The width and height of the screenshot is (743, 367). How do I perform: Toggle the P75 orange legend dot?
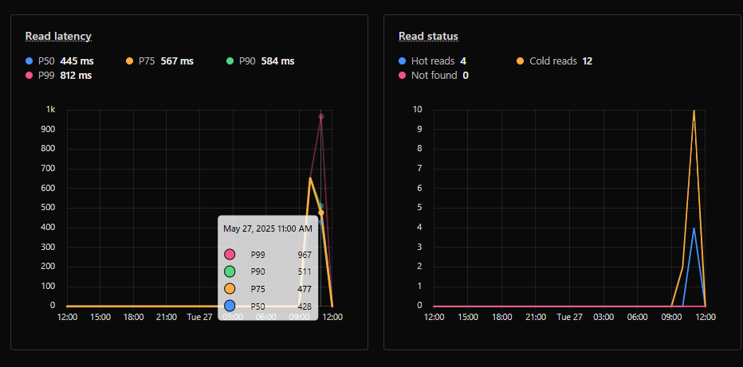(x=129, y=61)
